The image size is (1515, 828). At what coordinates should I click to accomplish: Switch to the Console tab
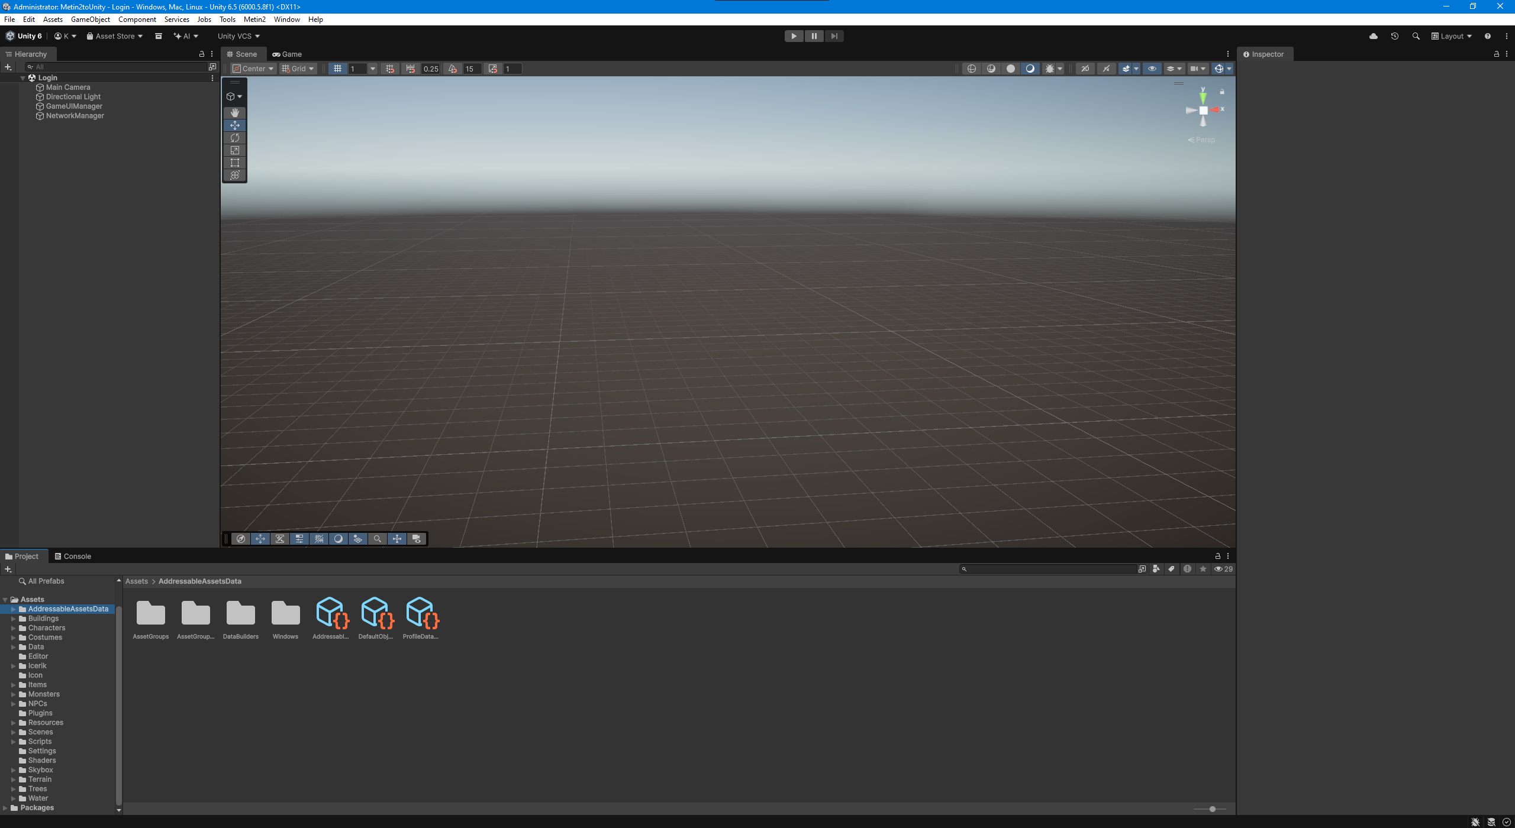click(x=73, y=557)
